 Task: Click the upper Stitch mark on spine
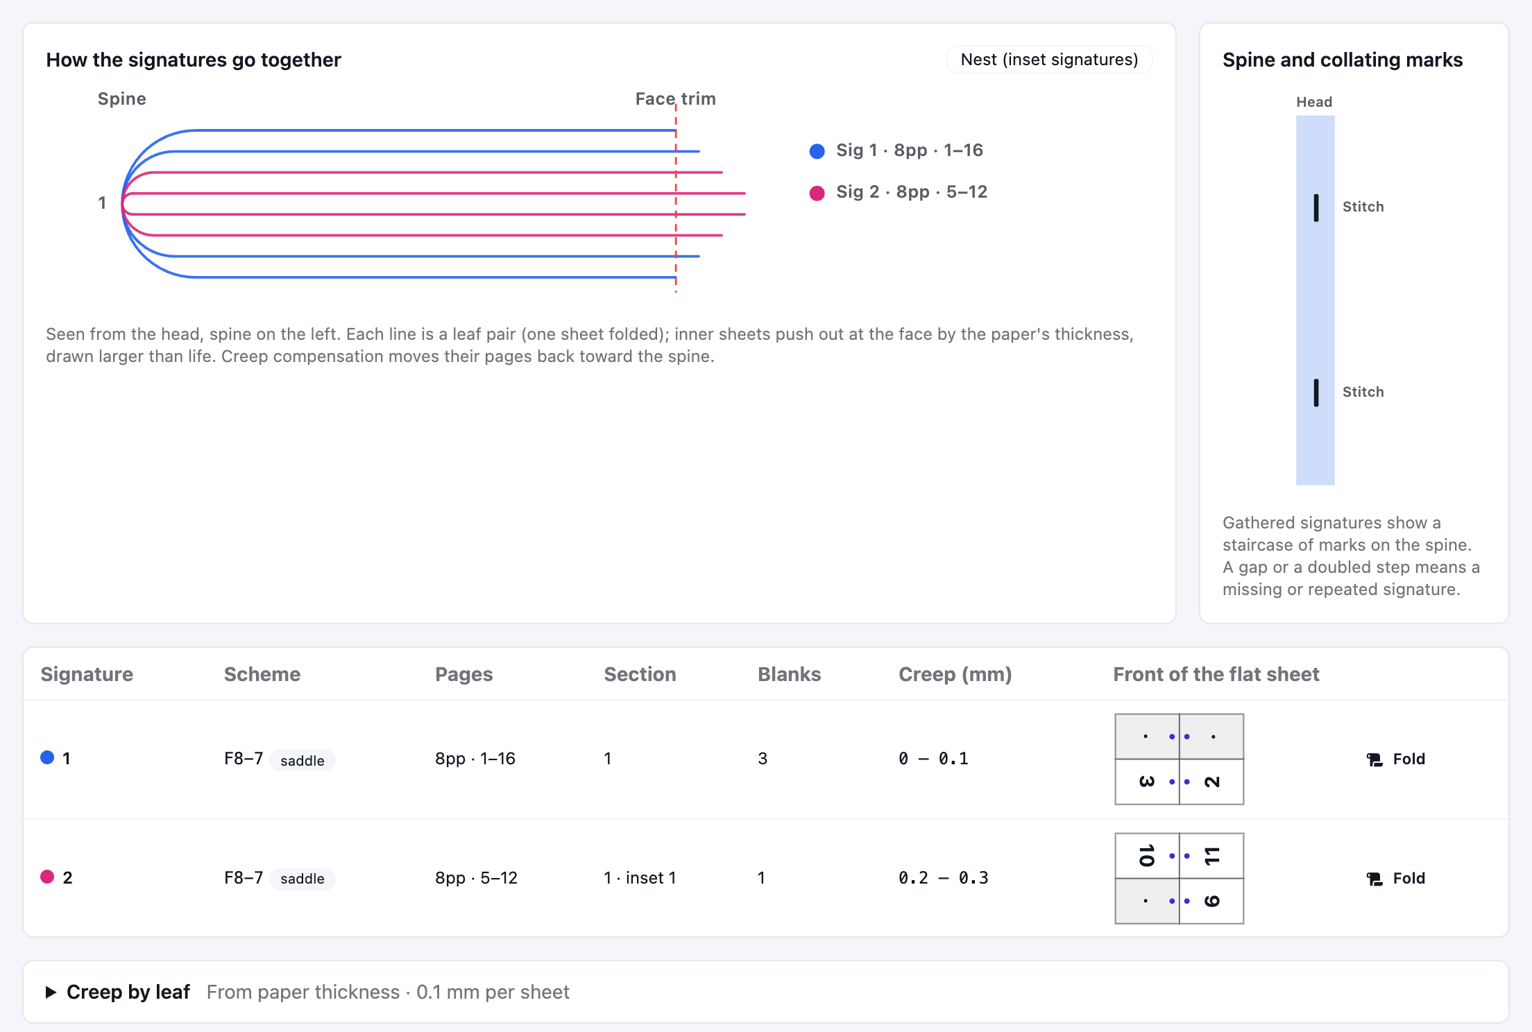pyautogui.click(x=1316, y=207)
